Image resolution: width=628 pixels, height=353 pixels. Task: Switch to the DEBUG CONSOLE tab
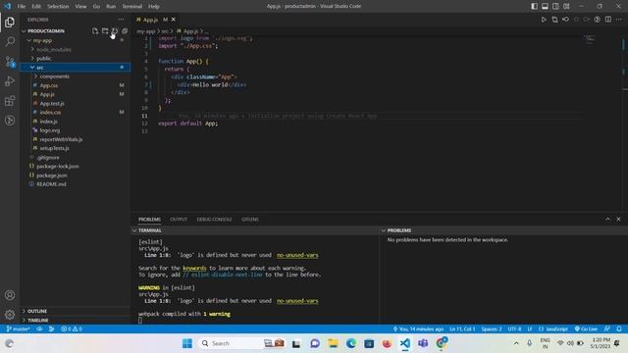[x=214, y=219]
